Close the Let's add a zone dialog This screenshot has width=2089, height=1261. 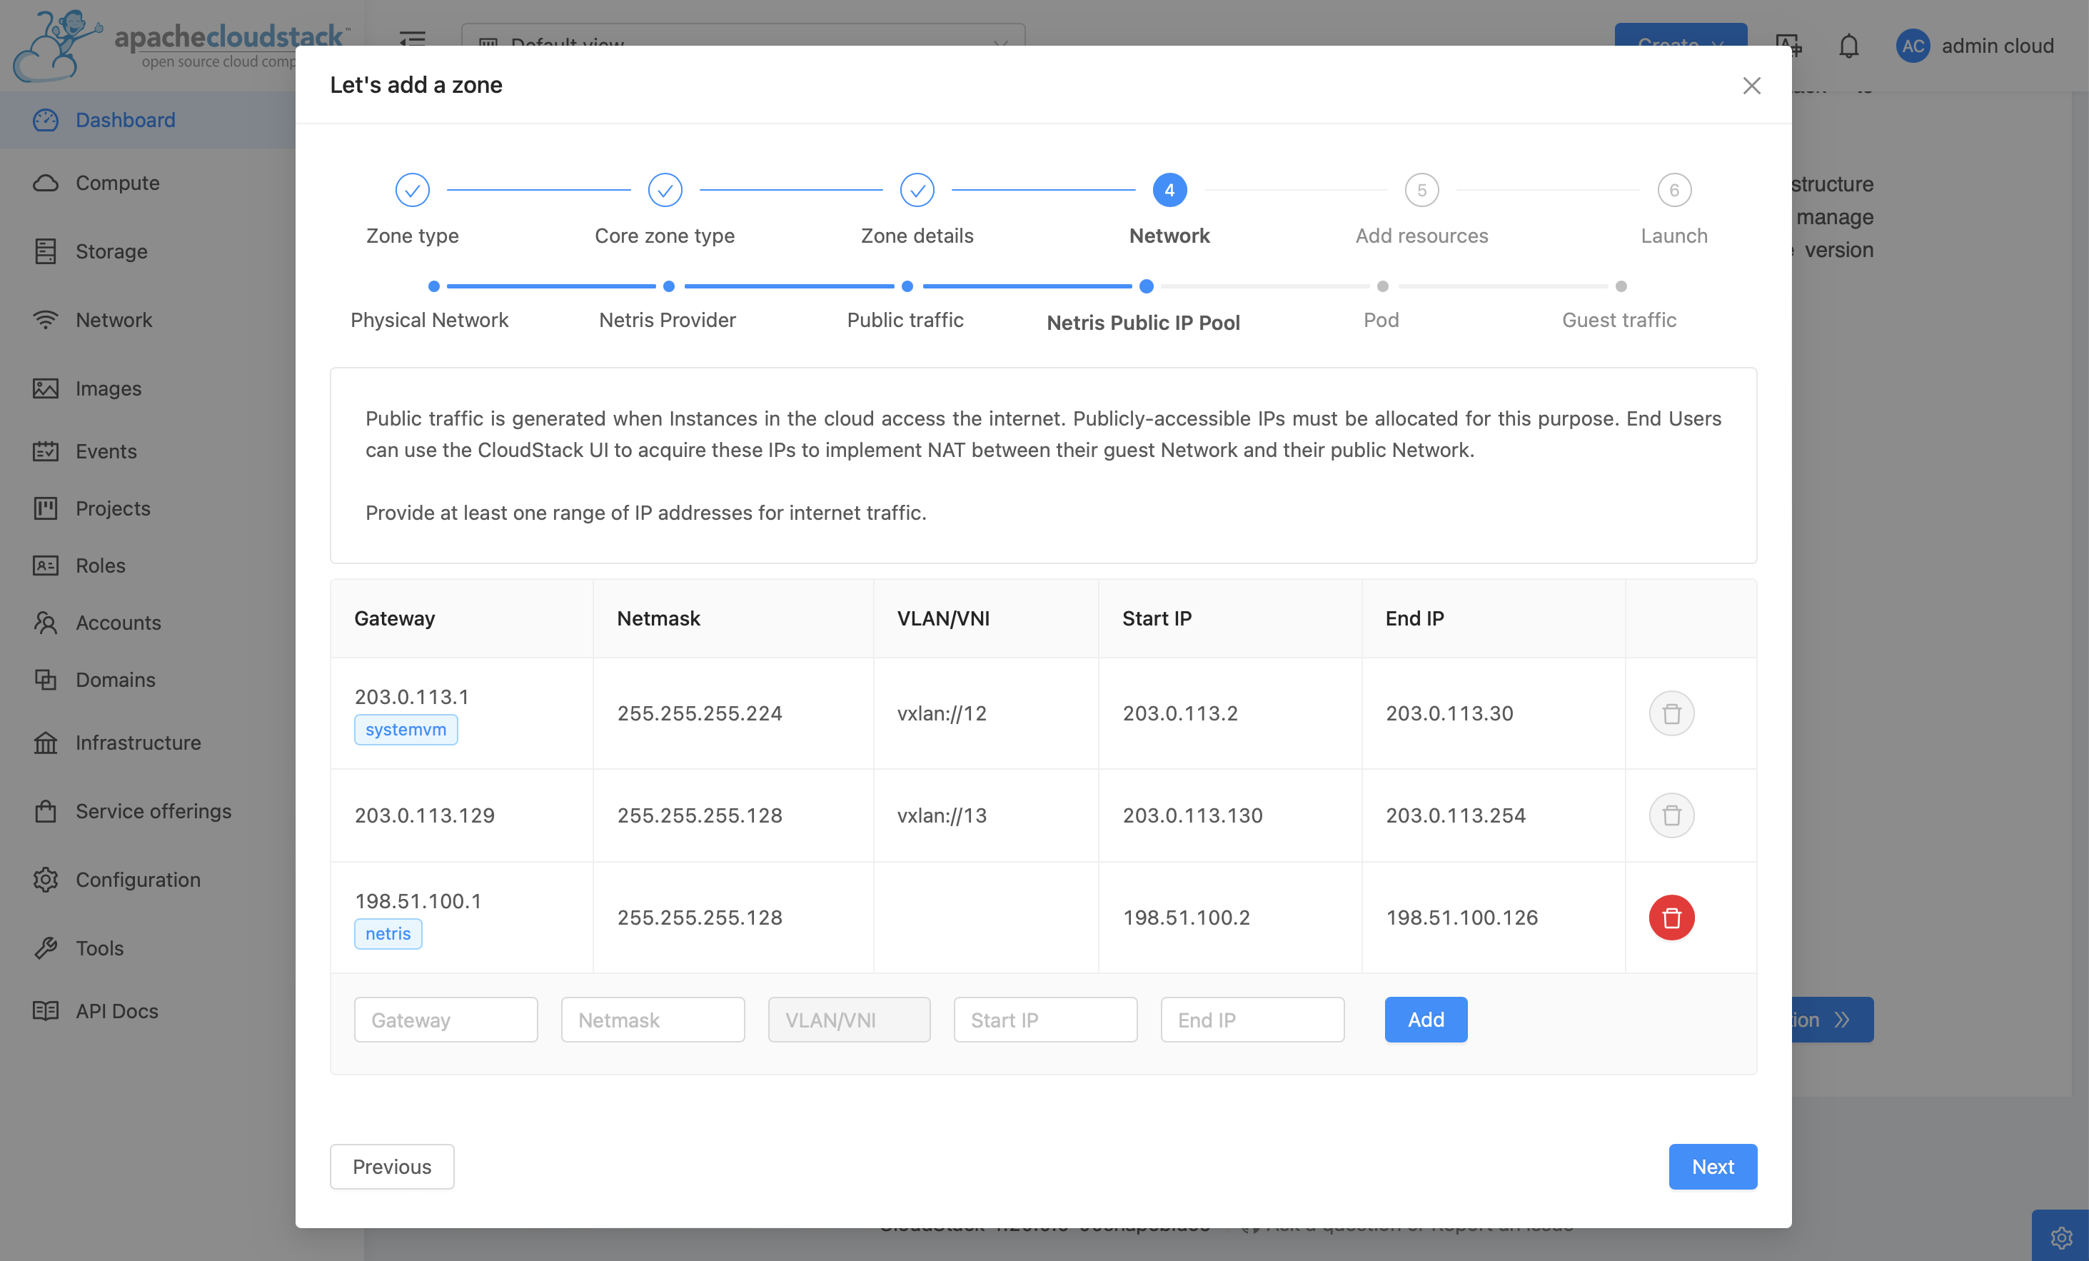click(1753, 86)
